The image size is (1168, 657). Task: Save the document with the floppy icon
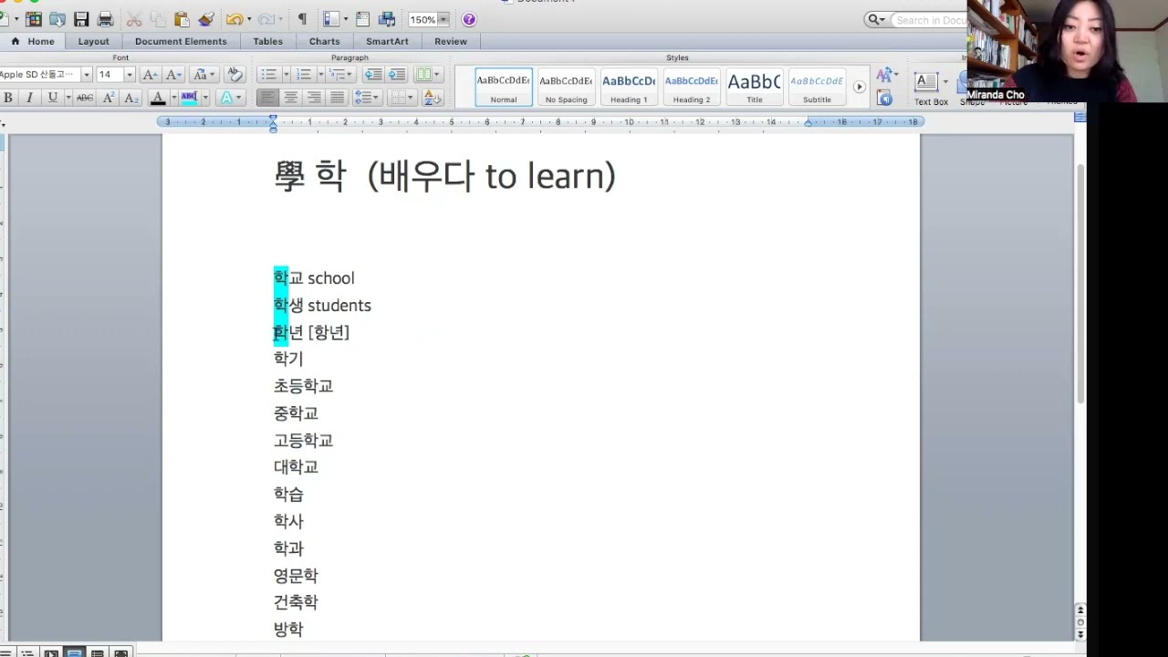tap(81, 19)
